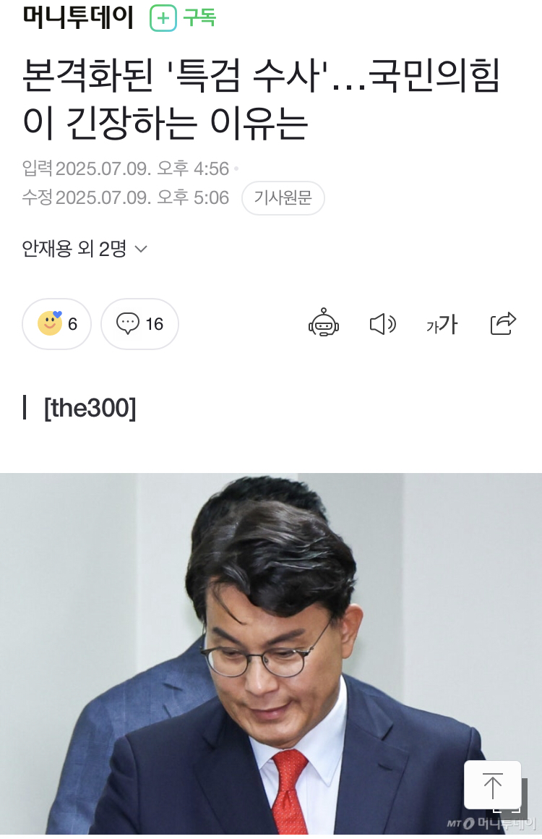
Task: Click the comment count 16
Action: 155,324
